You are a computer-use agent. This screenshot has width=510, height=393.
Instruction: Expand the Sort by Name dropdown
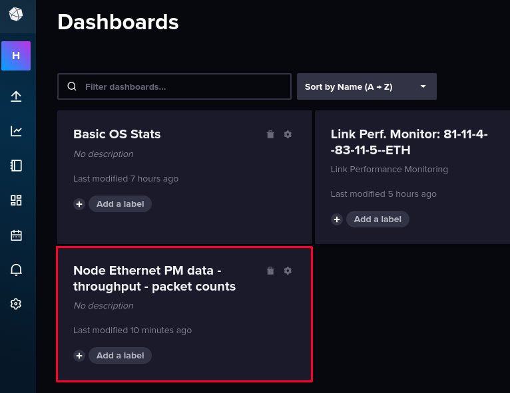point(366,86)
